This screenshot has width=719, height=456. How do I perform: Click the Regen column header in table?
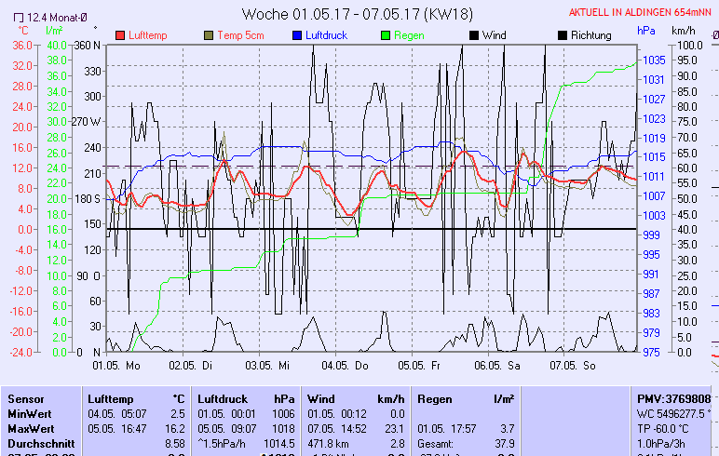pos(436,398)
